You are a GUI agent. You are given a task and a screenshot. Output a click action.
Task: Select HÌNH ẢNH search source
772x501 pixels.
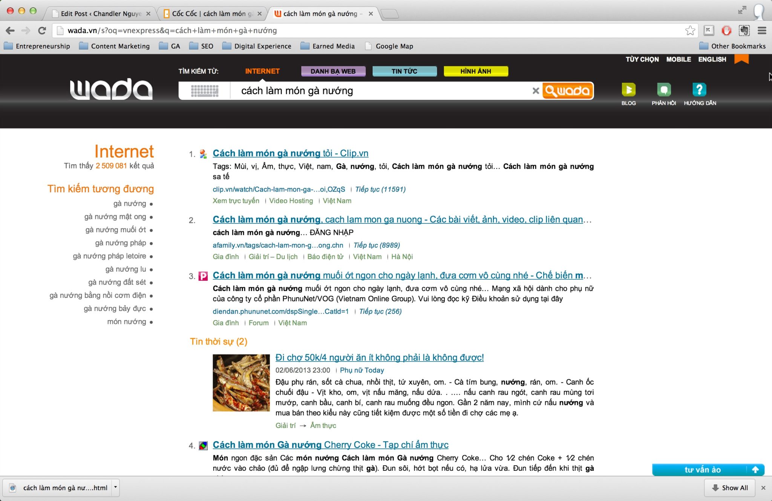[476, 71]
